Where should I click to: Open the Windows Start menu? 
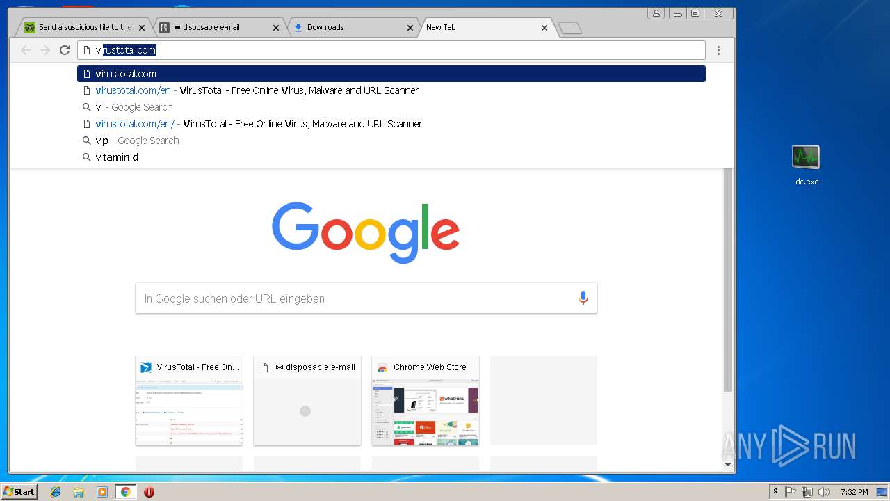tap(19, 492)
